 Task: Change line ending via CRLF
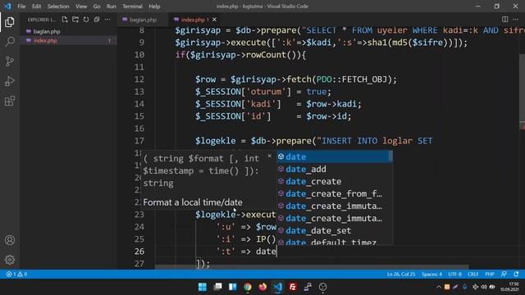pos(473,275)
